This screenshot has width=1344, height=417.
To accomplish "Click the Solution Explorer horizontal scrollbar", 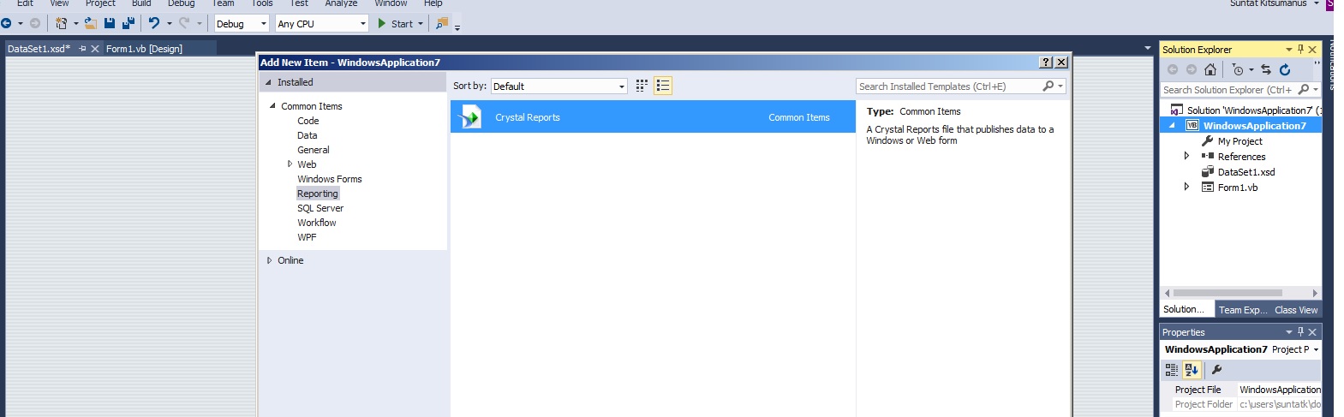I will click(1228, 293).
